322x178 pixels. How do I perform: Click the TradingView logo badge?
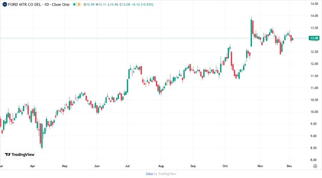(x=20, y=154)
